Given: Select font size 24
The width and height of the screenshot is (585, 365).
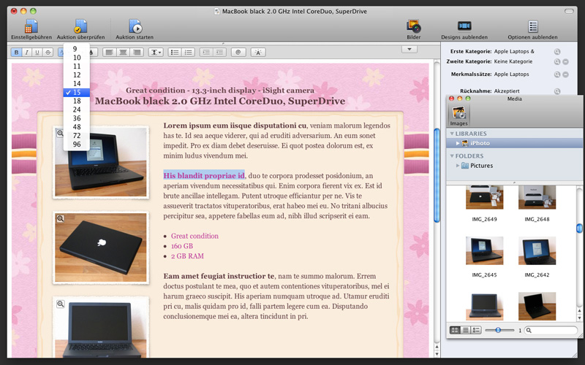Looking at the screenshot, I should [77, 109].
